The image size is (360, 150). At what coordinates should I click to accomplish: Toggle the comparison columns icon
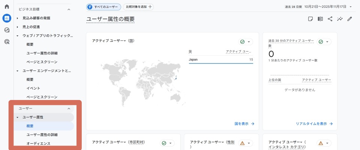click(x=320, y=19)
